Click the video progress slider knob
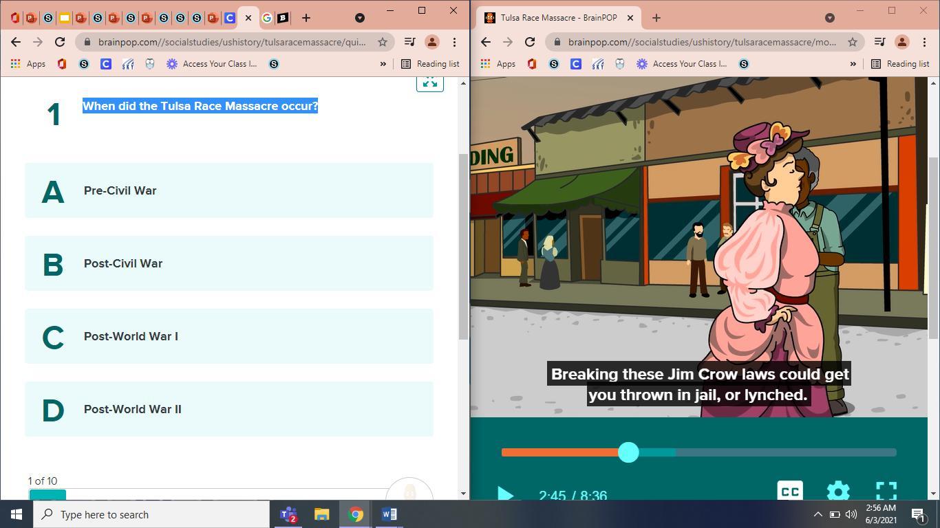The width and height of the screenshot is (940, 528). pyautogui.click(x=628, y=452)
